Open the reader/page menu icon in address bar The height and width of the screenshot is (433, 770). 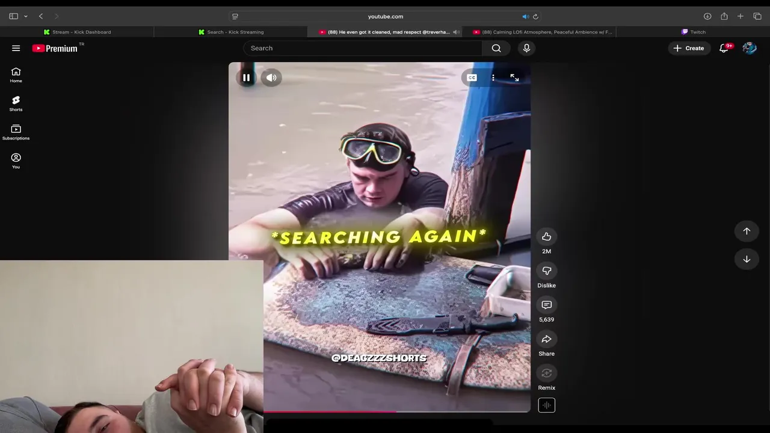235,16
